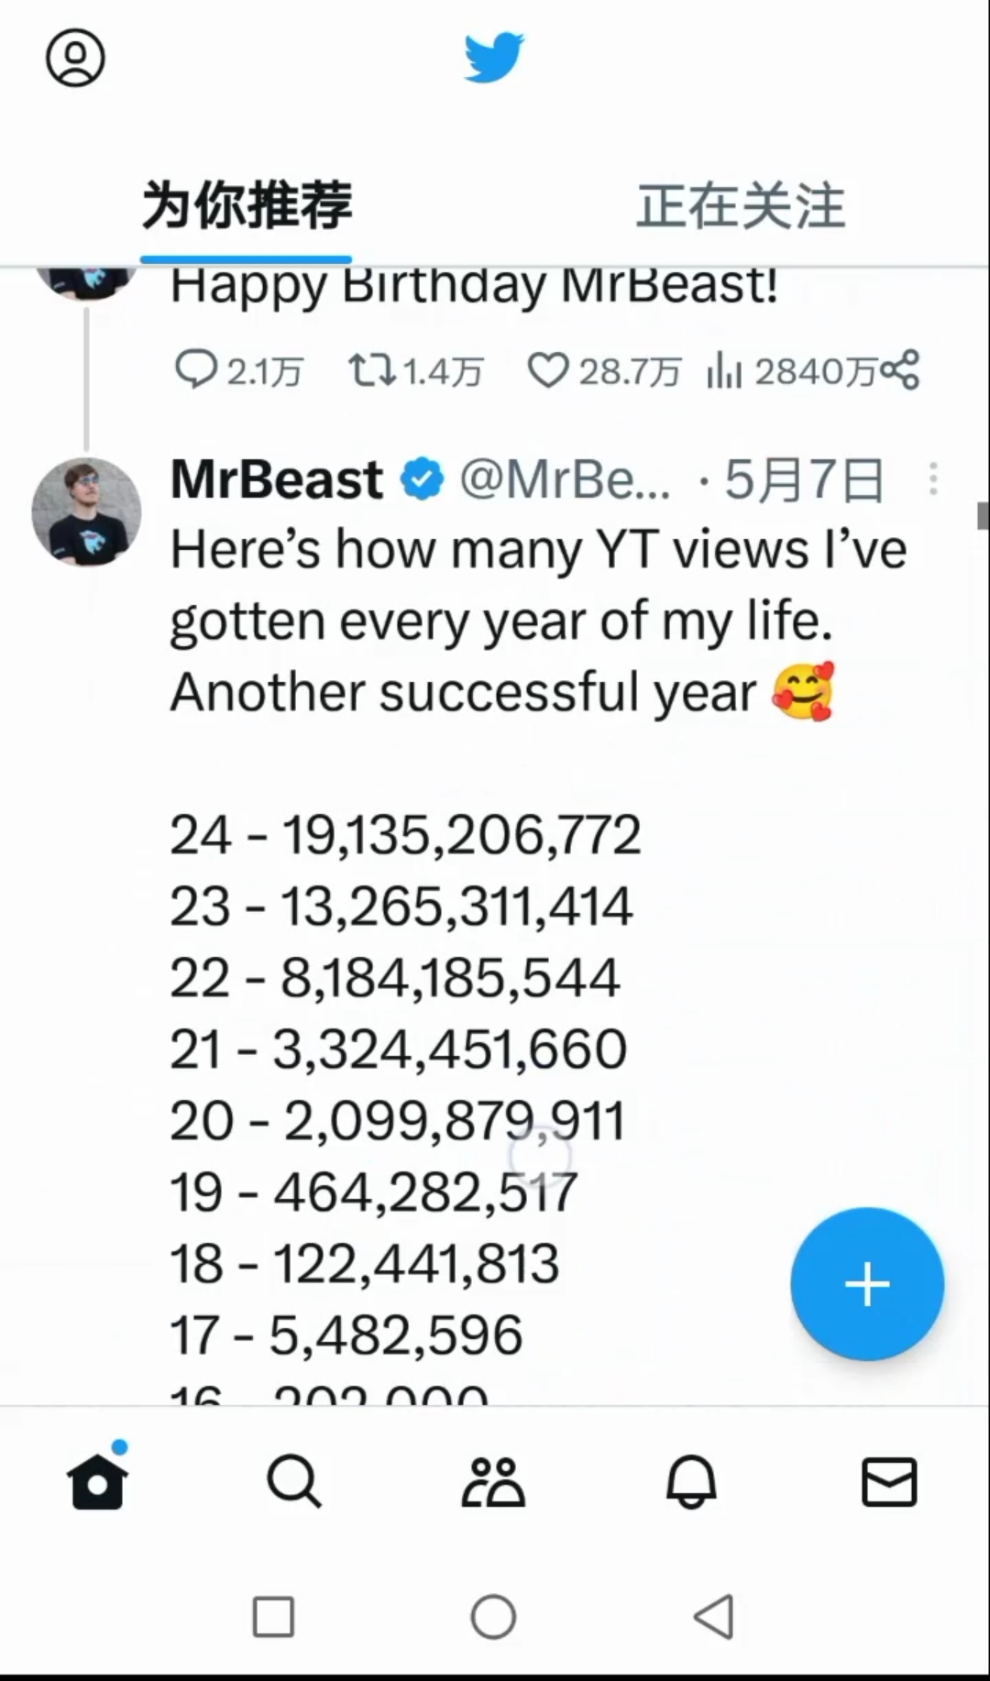Open the Communities tab

pos(493,1481)
